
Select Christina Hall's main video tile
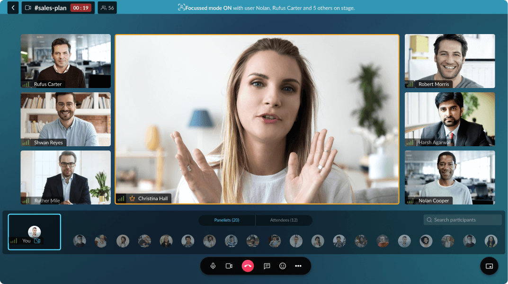[x=257, y=119]
